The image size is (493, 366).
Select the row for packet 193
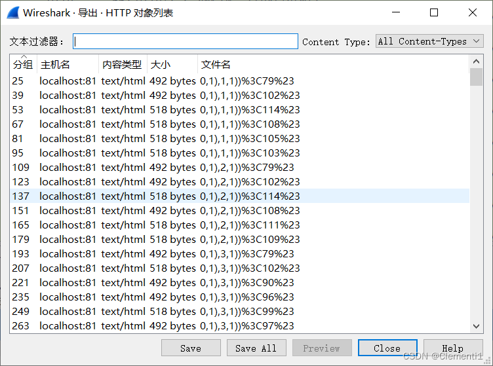239,254
